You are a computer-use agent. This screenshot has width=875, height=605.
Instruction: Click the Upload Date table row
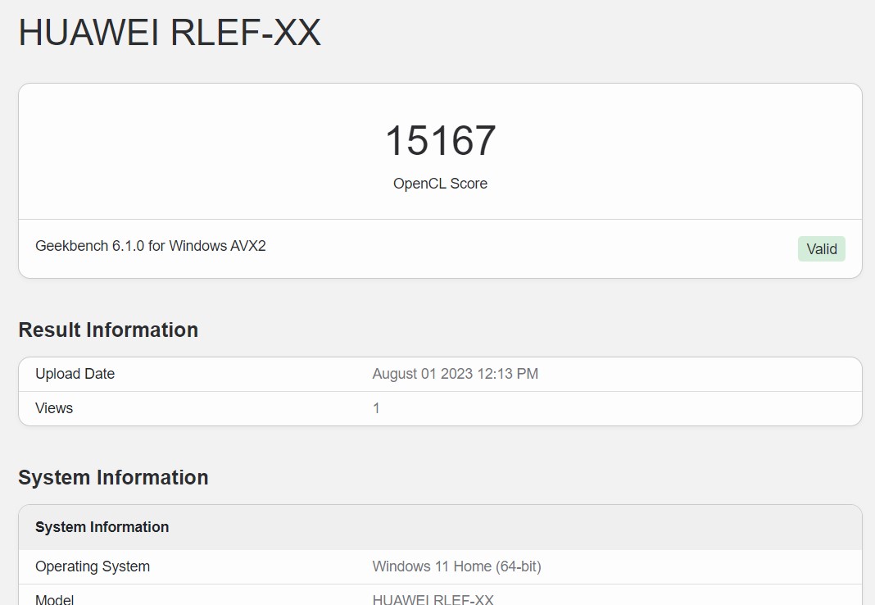[x=440, y=374]
